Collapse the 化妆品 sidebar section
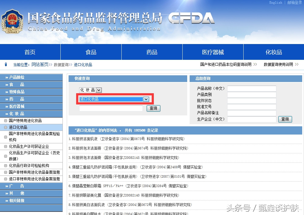 pos(31,114)
